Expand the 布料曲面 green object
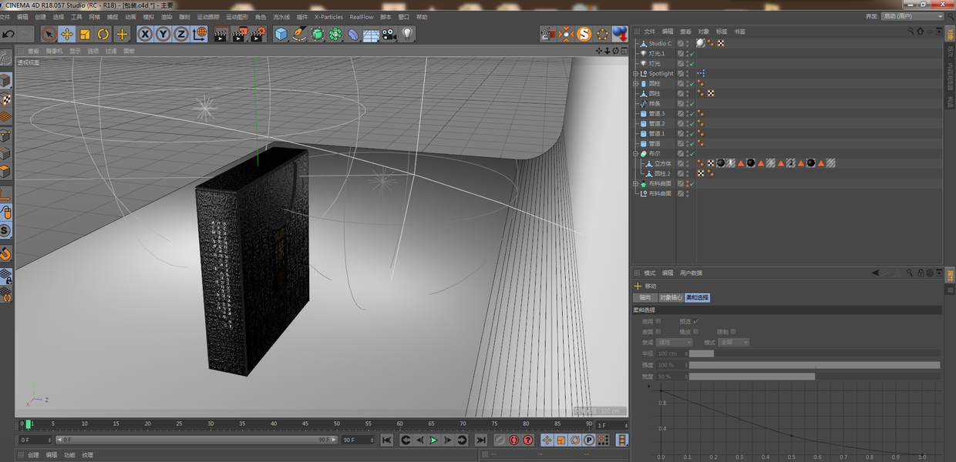The height and width of the screenshot is (462, 956). tap(635, 184)
